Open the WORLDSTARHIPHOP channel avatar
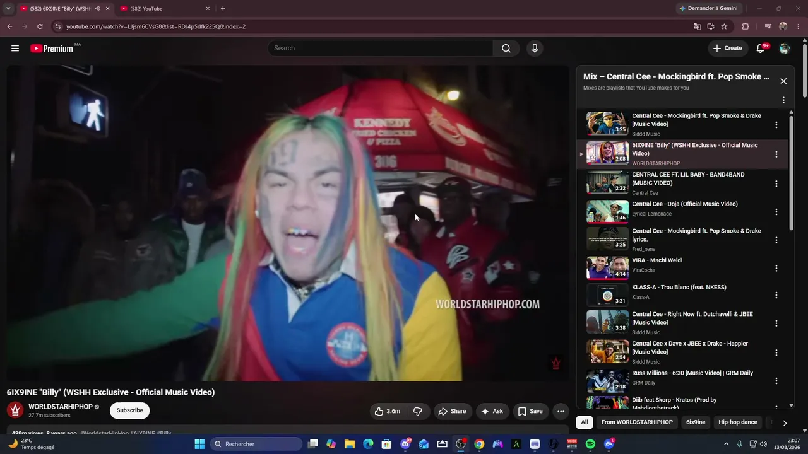The height and width of the screenshot is (454, 808). pyautogui.click(x=15, y=410)
